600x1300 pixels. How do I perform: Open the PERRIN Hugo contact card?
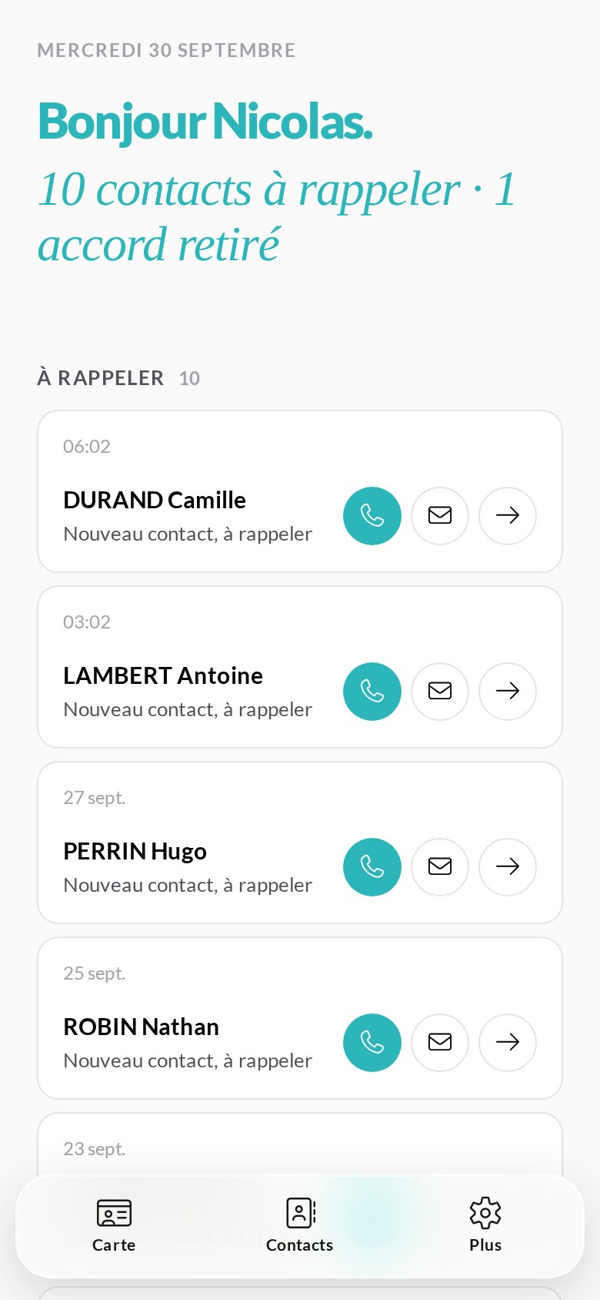click(x=300, y=843)
